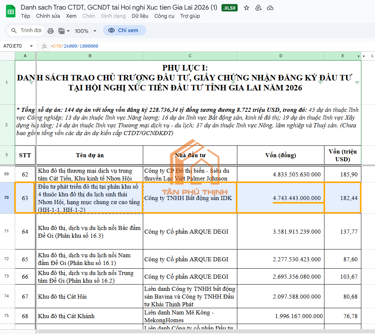Viewport: 375px width, 334px height.
Task: Star this spreadsheet document
Action: [246, 8]
